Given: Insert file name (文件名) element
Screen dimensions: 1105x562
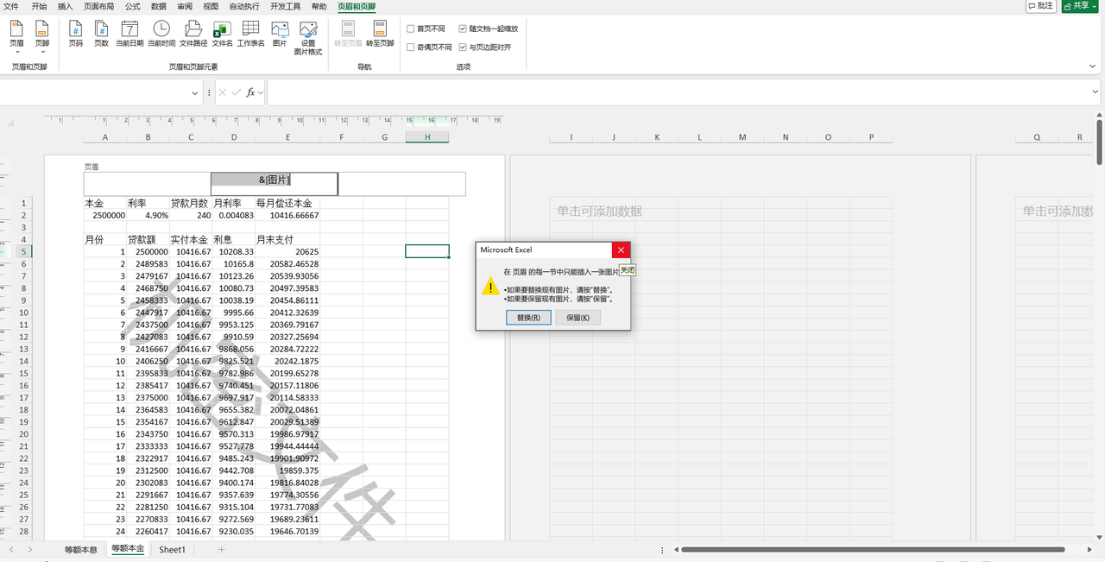Looking at the screenshot, I should (222, 33).
